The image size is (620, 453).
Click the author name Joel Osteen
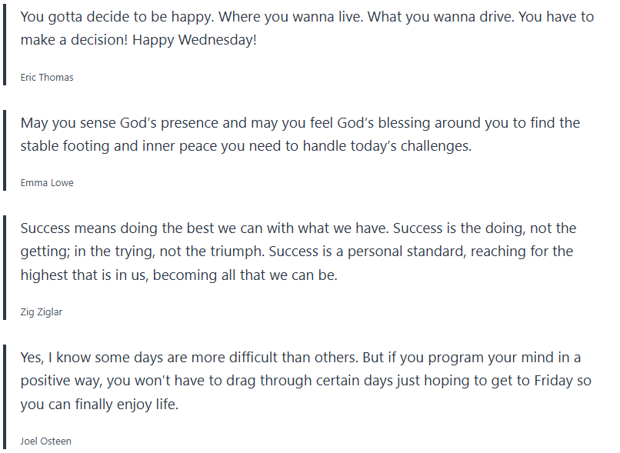tap(46, 441)
